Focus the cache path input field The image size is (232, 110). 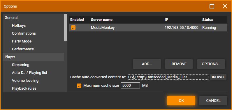168,77
